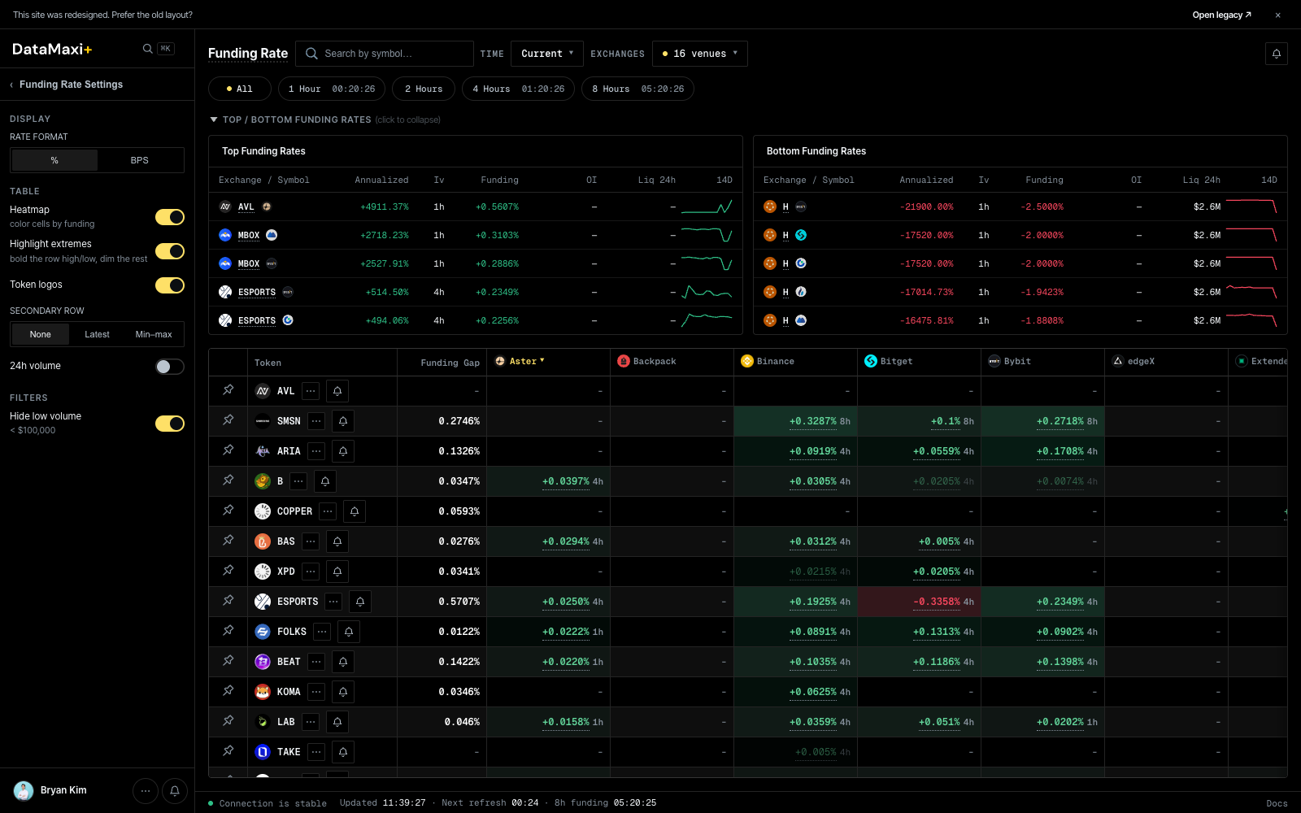Toggle the Highlight extremes switch
Viewport: 1301px width, 813px height.
(x=170, y=251)
